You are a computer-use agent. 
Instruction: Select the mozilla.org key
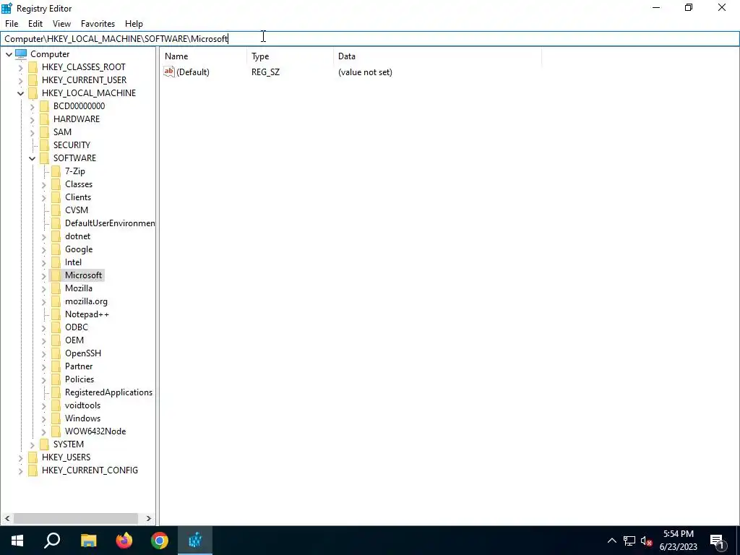[86, 301]
